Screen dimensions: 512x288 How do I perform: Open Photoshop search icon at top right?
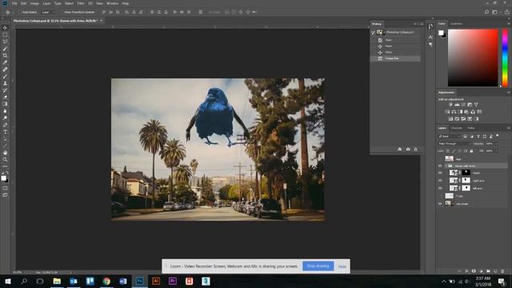click(486, 12)
